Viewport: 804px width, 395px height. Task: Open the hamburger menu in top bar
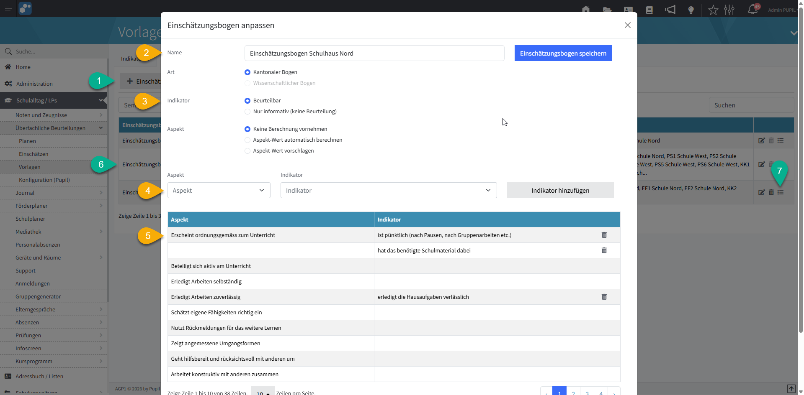pyautogui.click(x=8, y=8)
